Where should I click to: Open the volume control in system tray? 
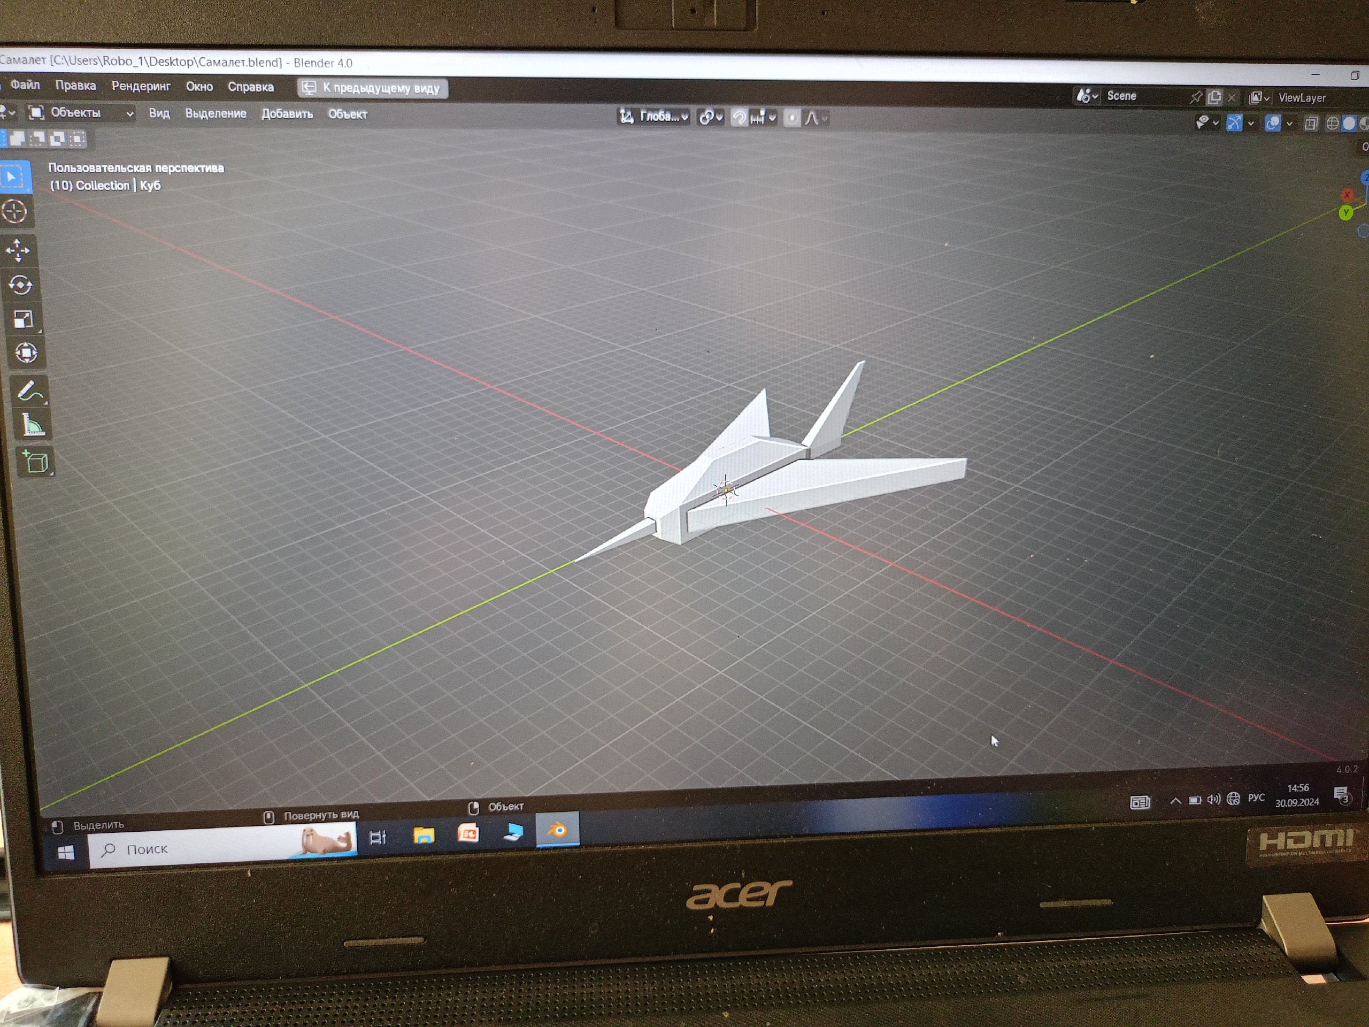click(1214, 799)
